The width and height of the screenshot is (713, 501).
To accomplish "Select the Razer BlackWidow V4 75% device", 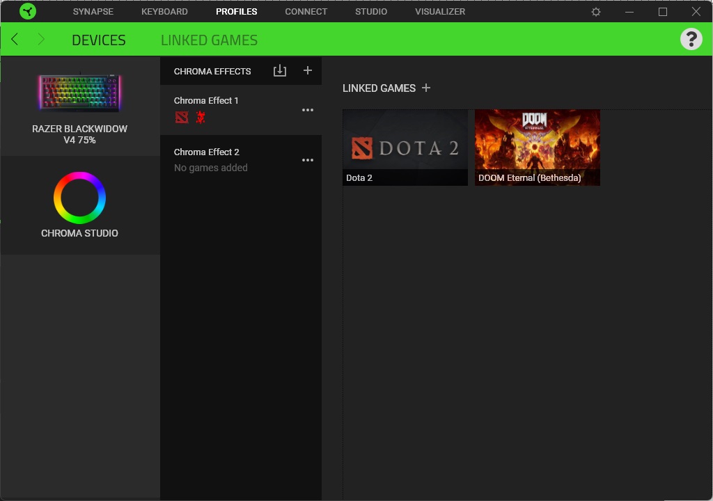I will click(x=79, y=107).
